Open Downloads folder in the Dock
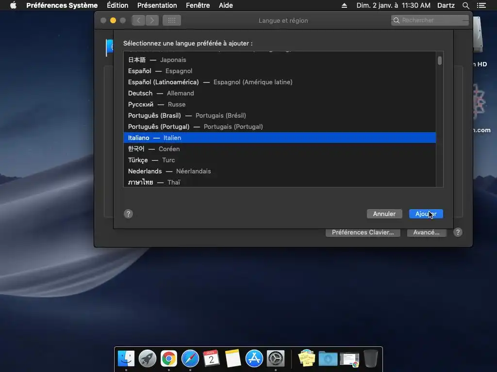Image resolution: width=497 pixels, height=372 pixels. pyautogui.click(x=328, y=359)
